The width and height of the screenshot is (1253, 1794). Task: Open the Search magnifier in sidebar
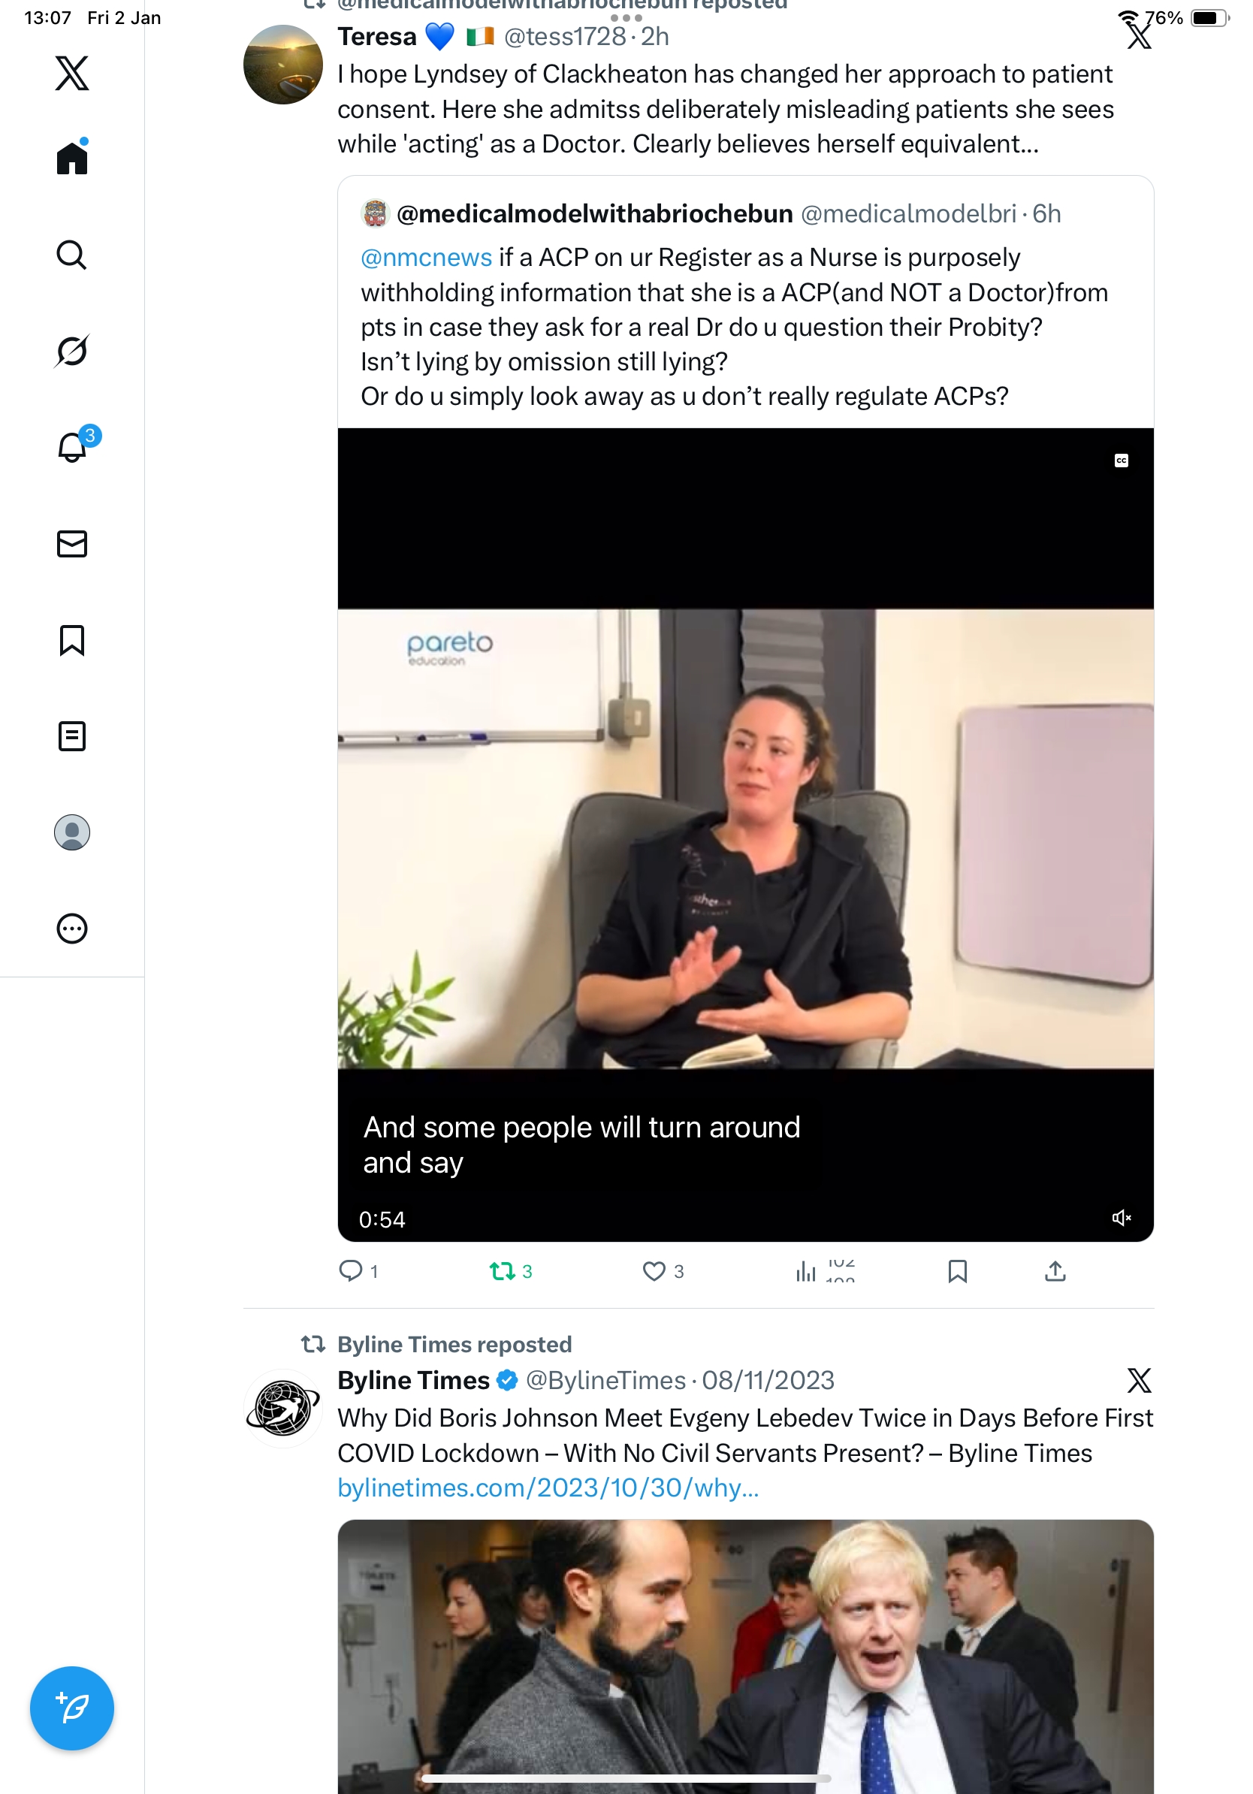coord(72,255)
